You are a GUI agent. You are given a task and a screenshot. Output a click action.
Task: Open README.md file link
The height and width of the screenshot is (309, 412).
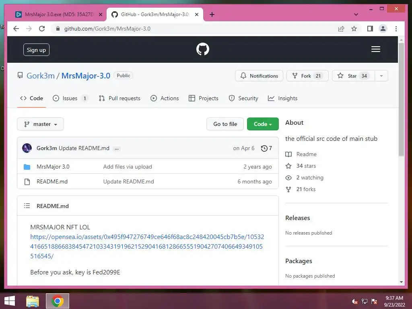point(52,181)
